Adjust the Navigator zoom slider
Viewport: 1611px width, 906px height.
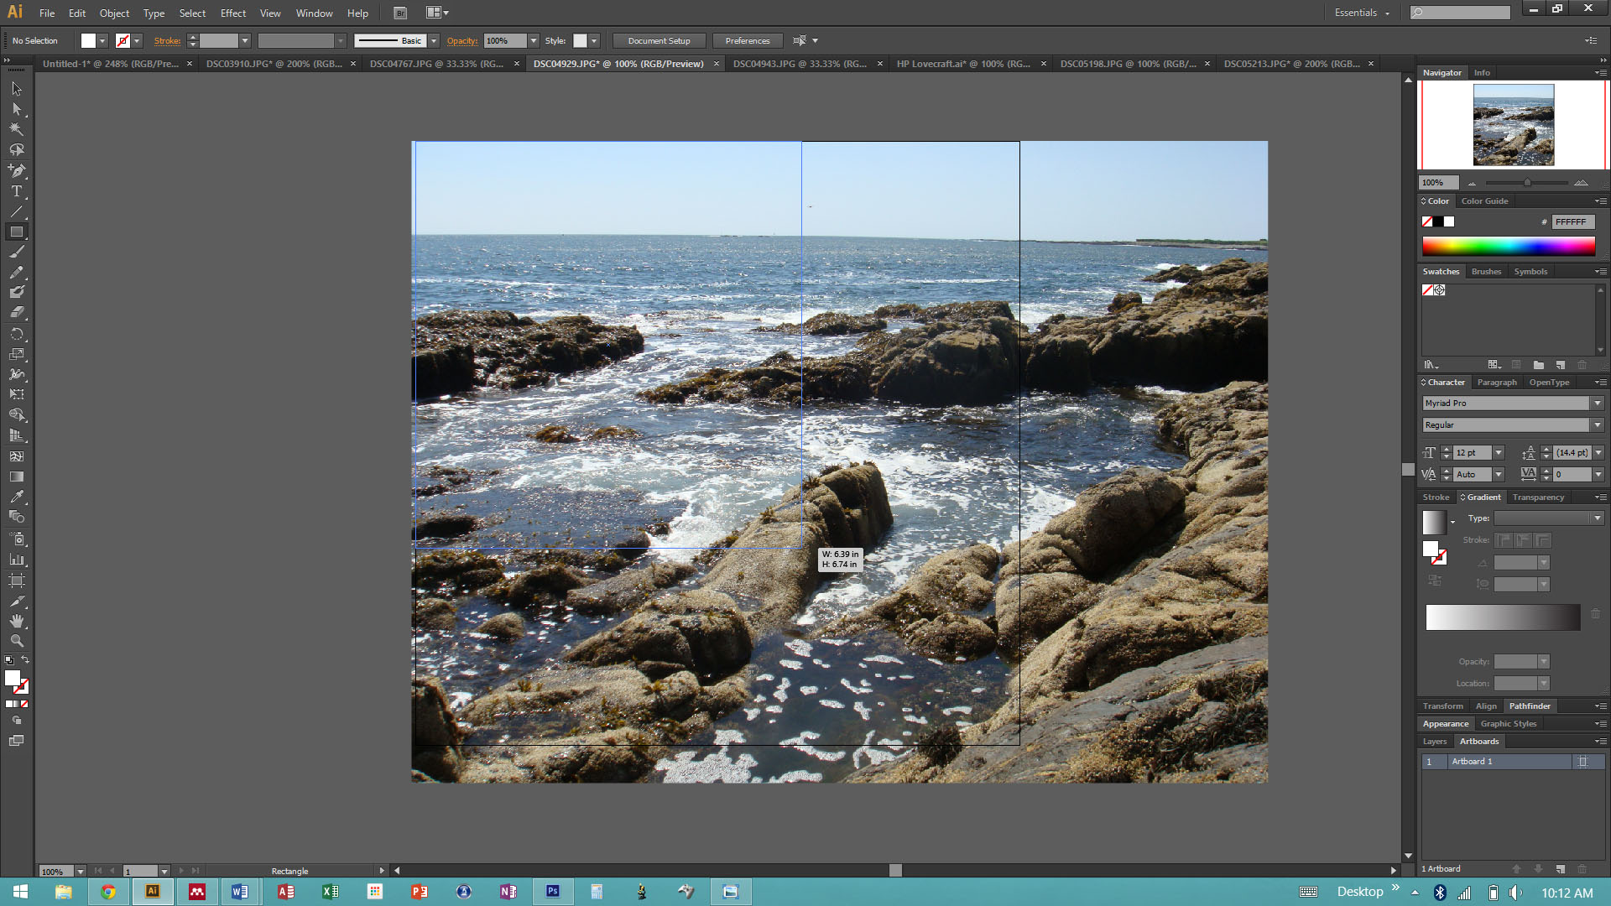[x=1526, y=182]
